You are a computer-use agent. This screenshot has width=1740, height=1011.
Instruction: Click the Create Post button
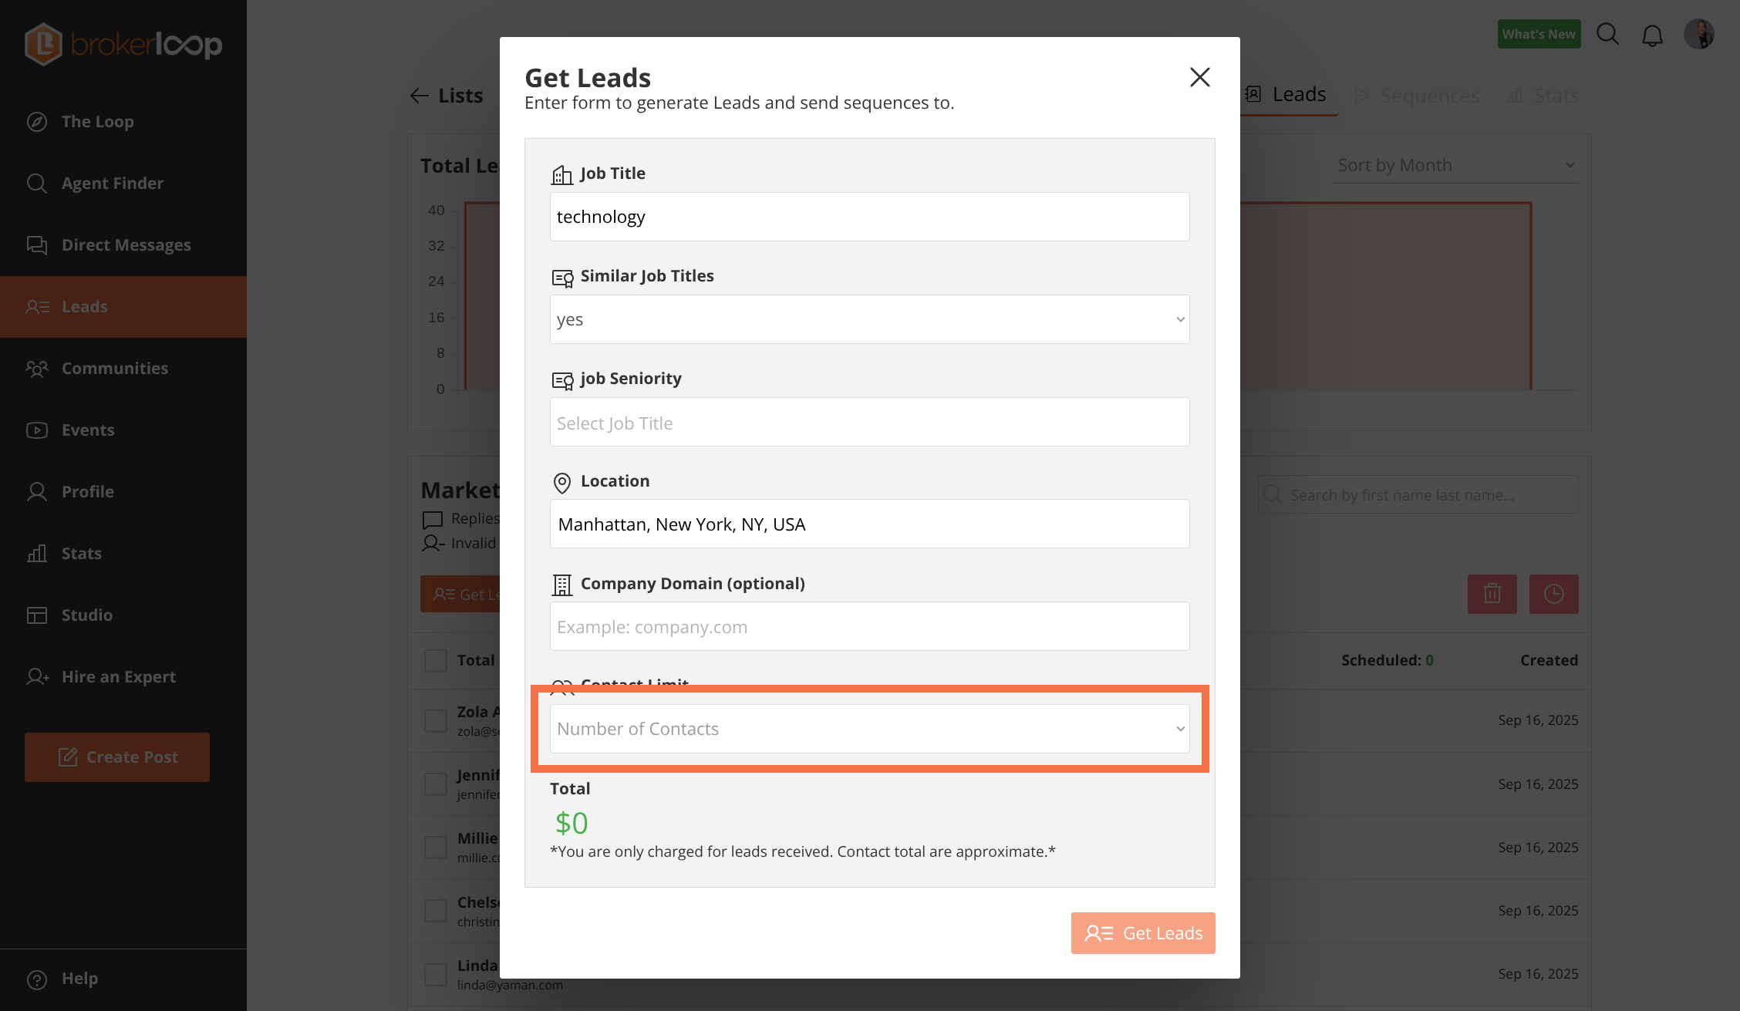pos(117,757)
